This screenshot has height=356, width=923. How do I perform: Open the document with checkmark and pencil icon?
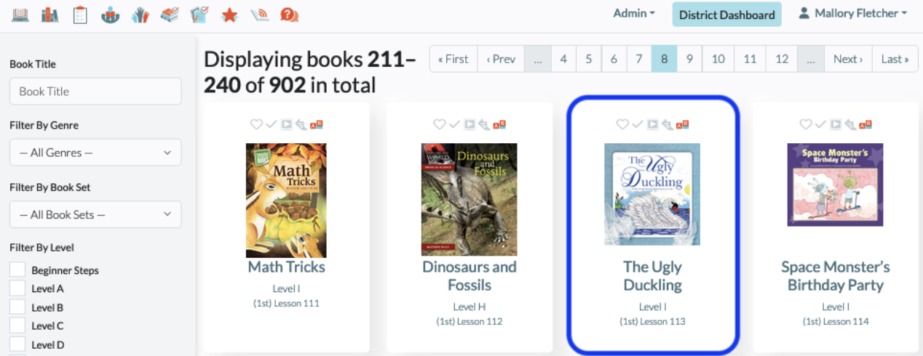tap(199, 15)
